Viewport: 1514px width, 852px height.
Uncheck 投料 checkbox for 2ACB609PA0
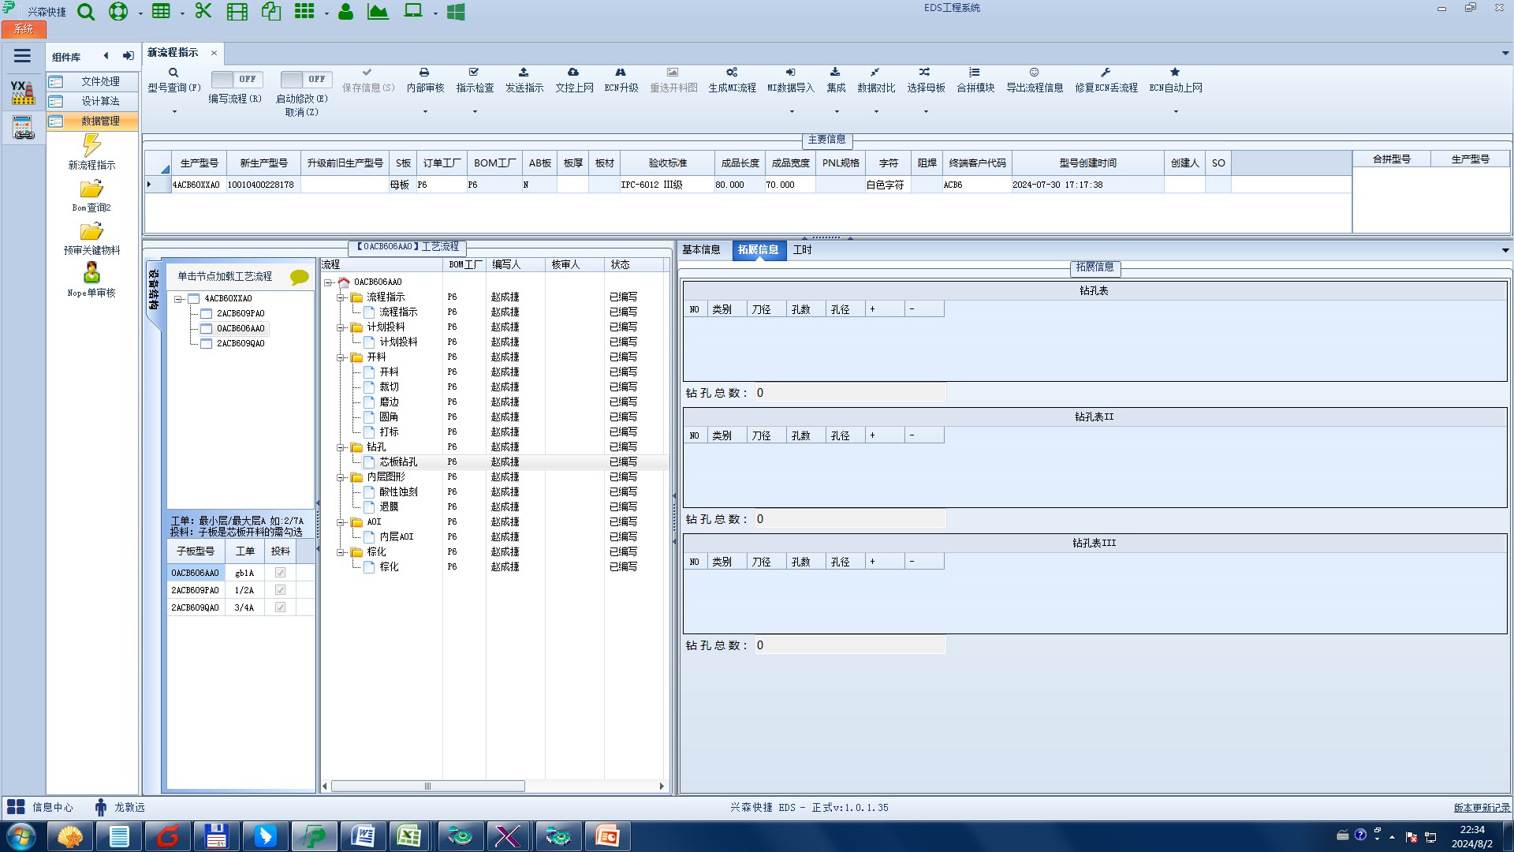point(280,590)
